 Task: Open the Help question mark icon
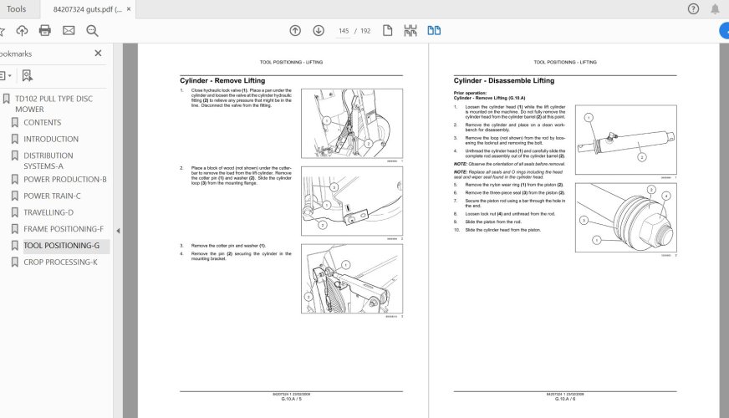pos(693,9)
